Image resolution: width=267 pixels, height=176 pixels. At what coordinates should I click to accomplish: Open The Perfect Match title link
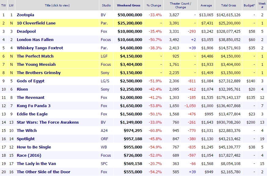point(35,56)
